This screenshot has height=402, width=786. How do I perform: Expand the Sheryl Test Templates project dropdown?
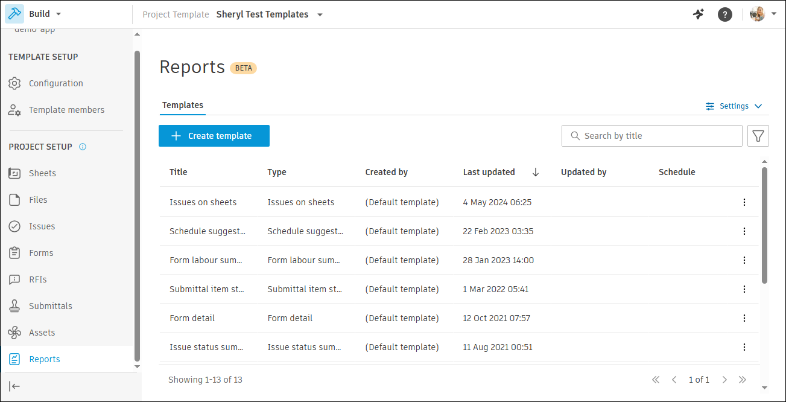pos(320,14)
